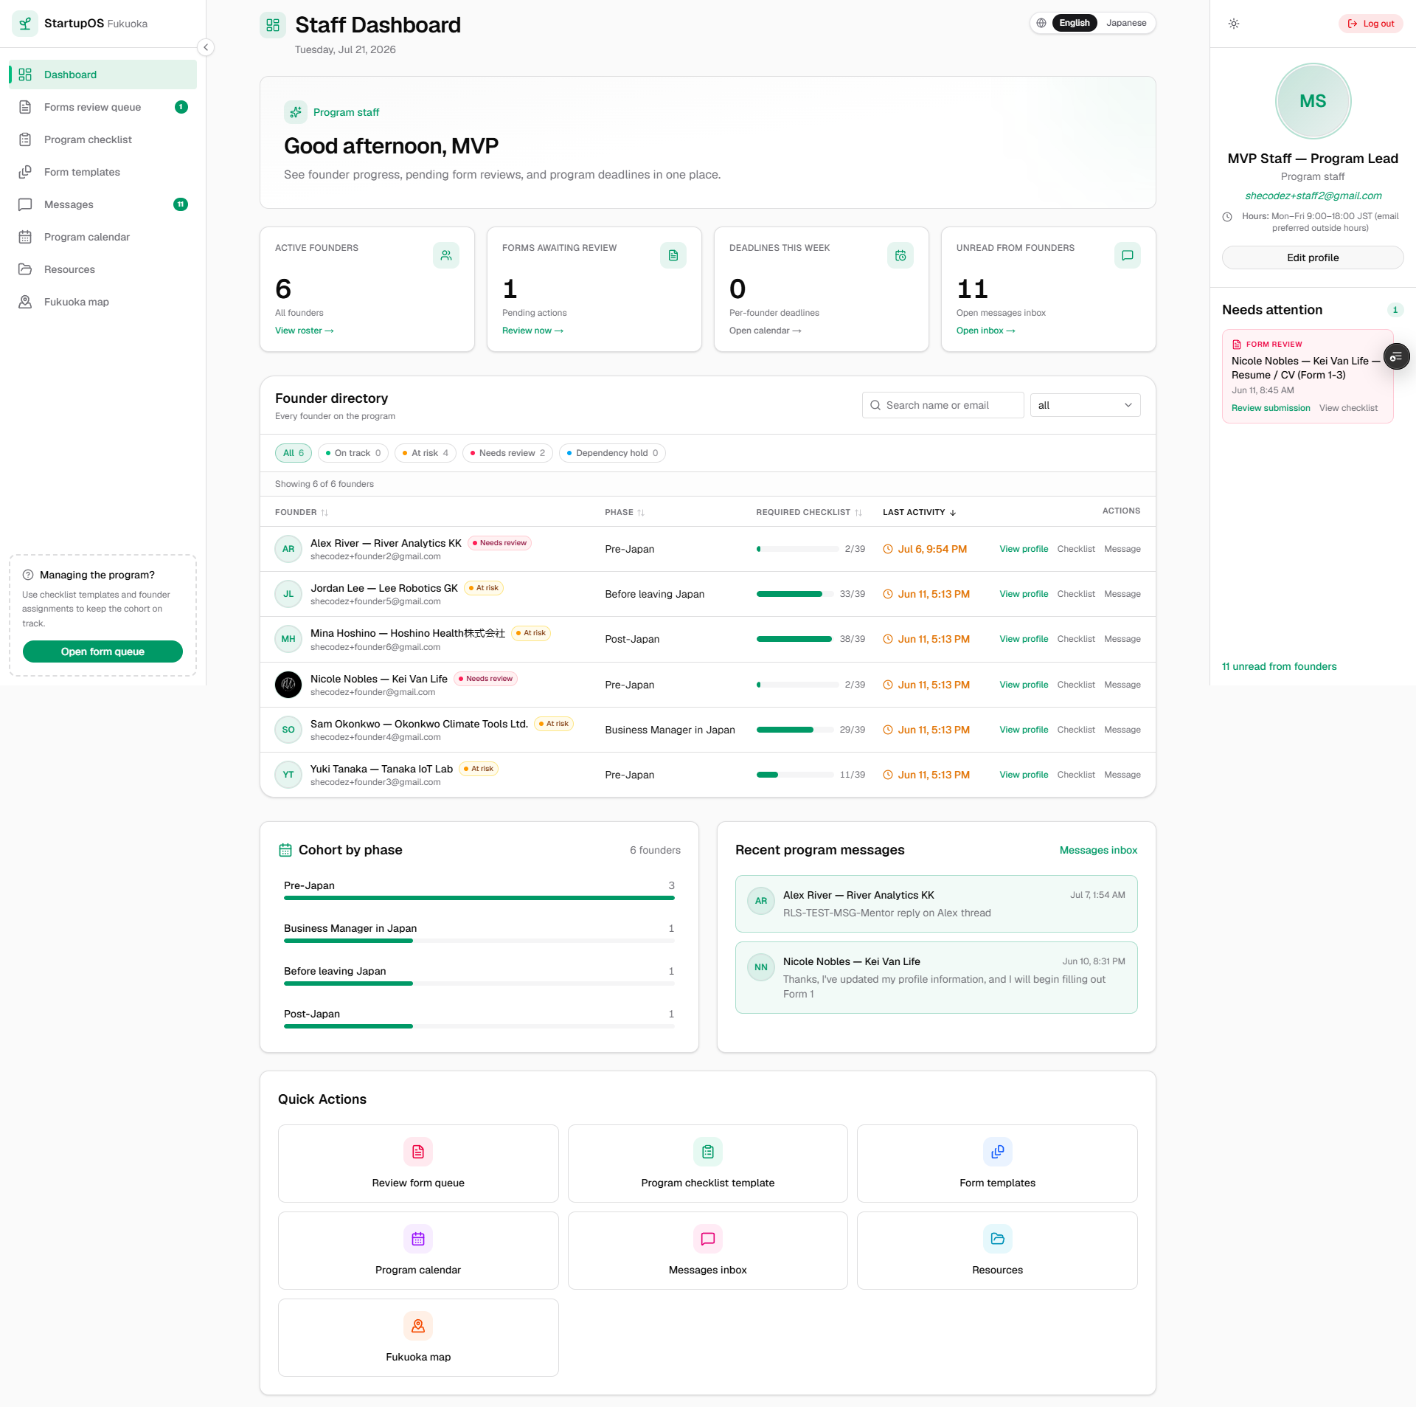Switch language to Japanese
The image size is (1416, 1407).
tap(1126, 23)
